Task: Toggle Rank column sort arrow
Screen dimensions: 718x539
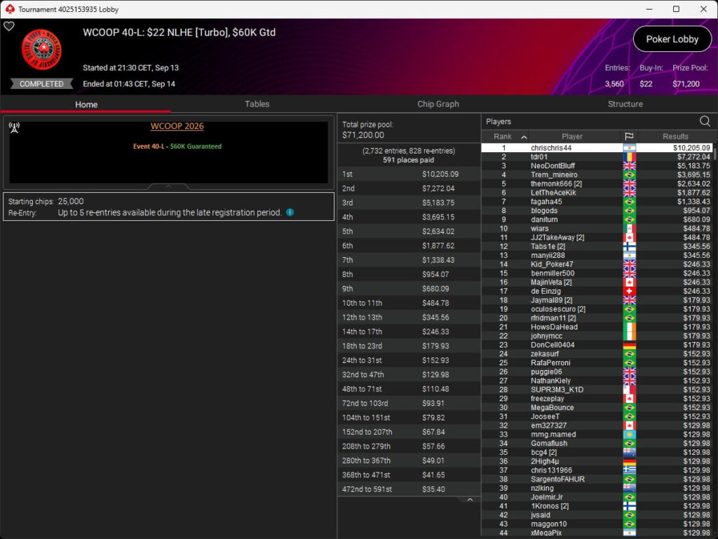Action: click(524, 137)
